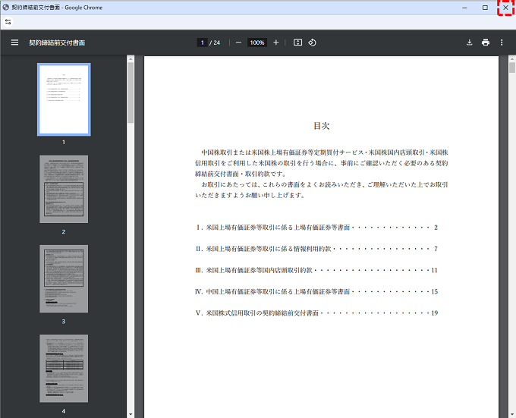Download the PDF file
Screen dimensions: 516x418
[469, 42]
